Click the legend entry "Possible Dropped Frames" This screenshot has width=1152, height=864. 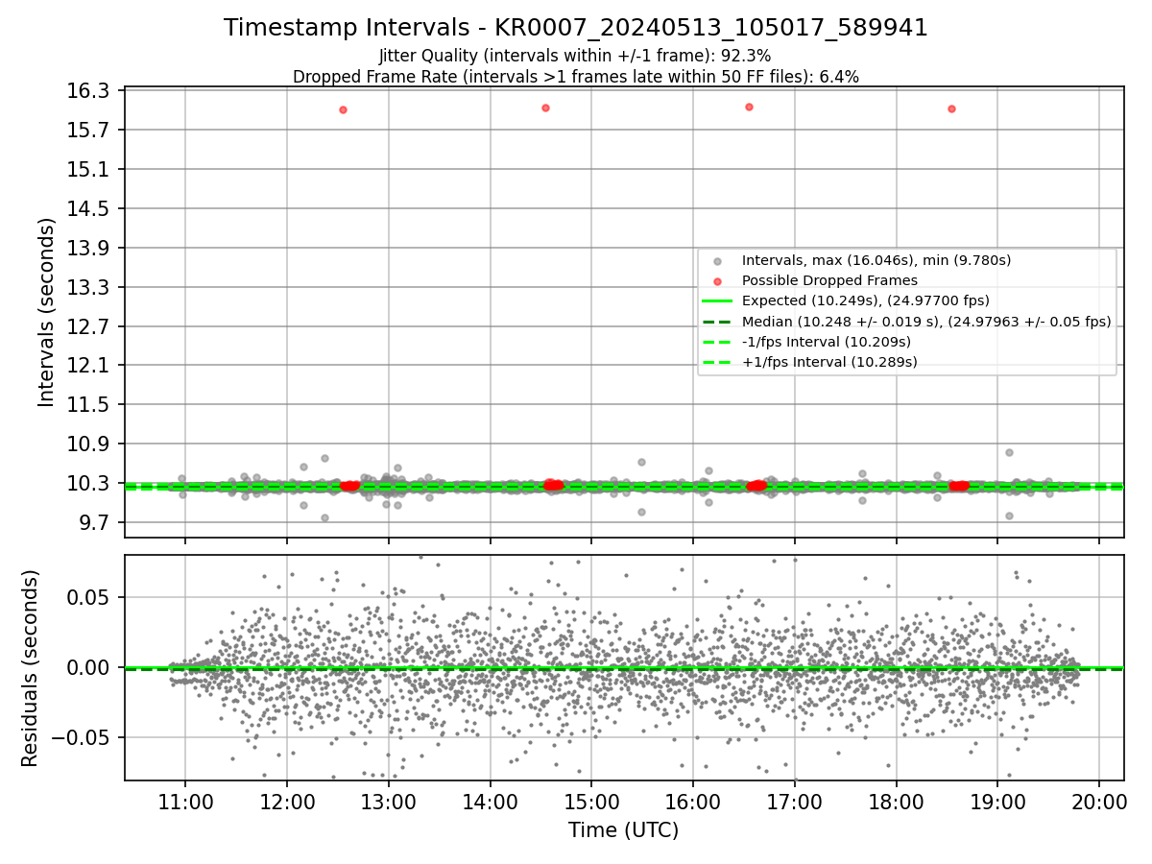point(829,280)
